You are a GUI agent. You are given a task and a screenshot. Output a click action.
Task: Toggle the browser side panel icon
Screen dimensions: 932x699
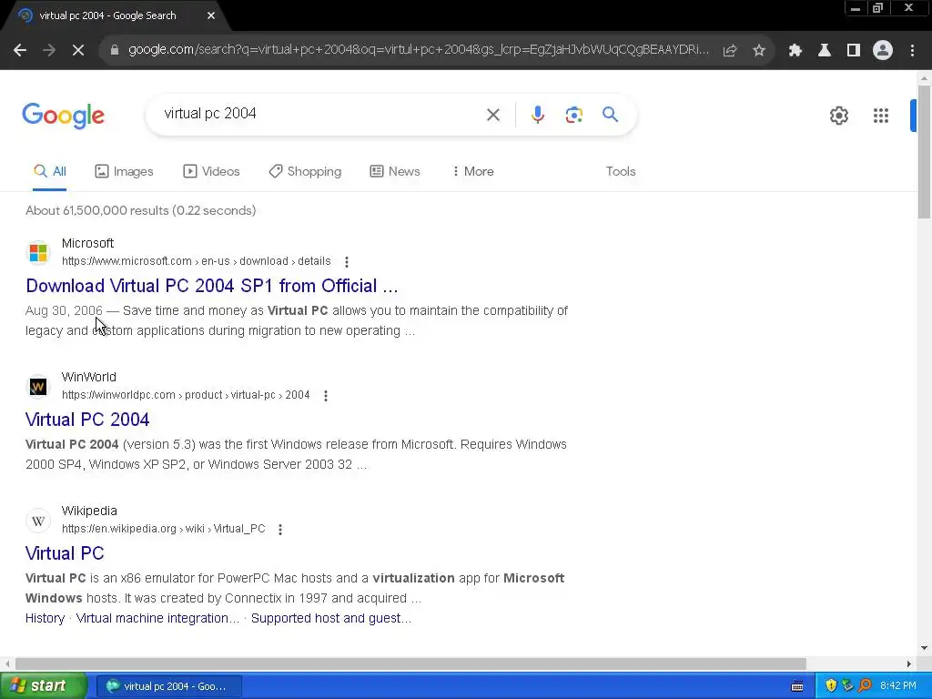pyautogui.click(x=854, y=51)
